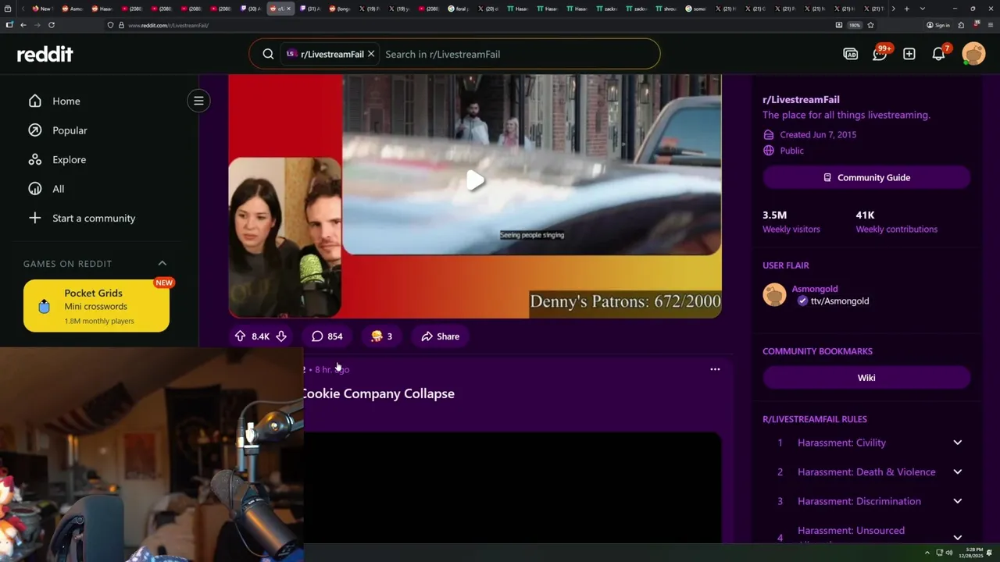This screenshot has height=562, width=1000.
Task: Open a new browser tab
Action: [906, 9]
